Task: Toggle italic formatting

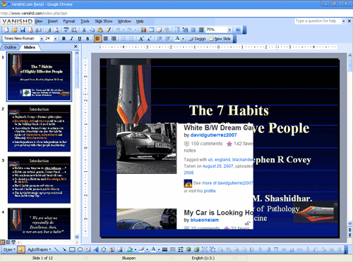Action: coord(71,39)
